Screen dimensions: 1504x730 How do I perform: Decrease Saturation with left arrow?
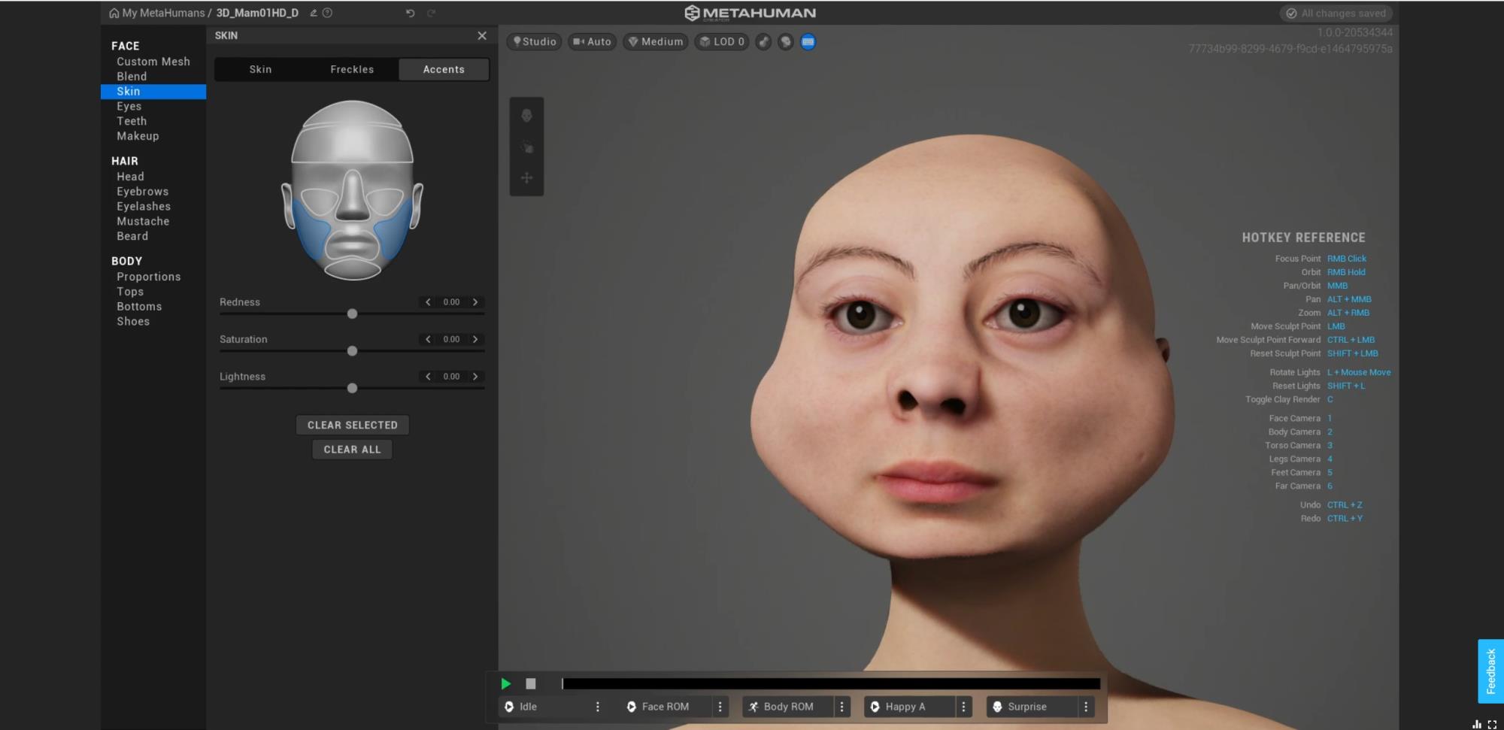point(428,339)
